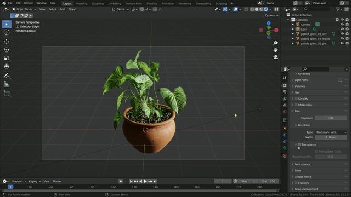Click the Marker menu in timeline
Screen dimensions: 351x197
57,181
